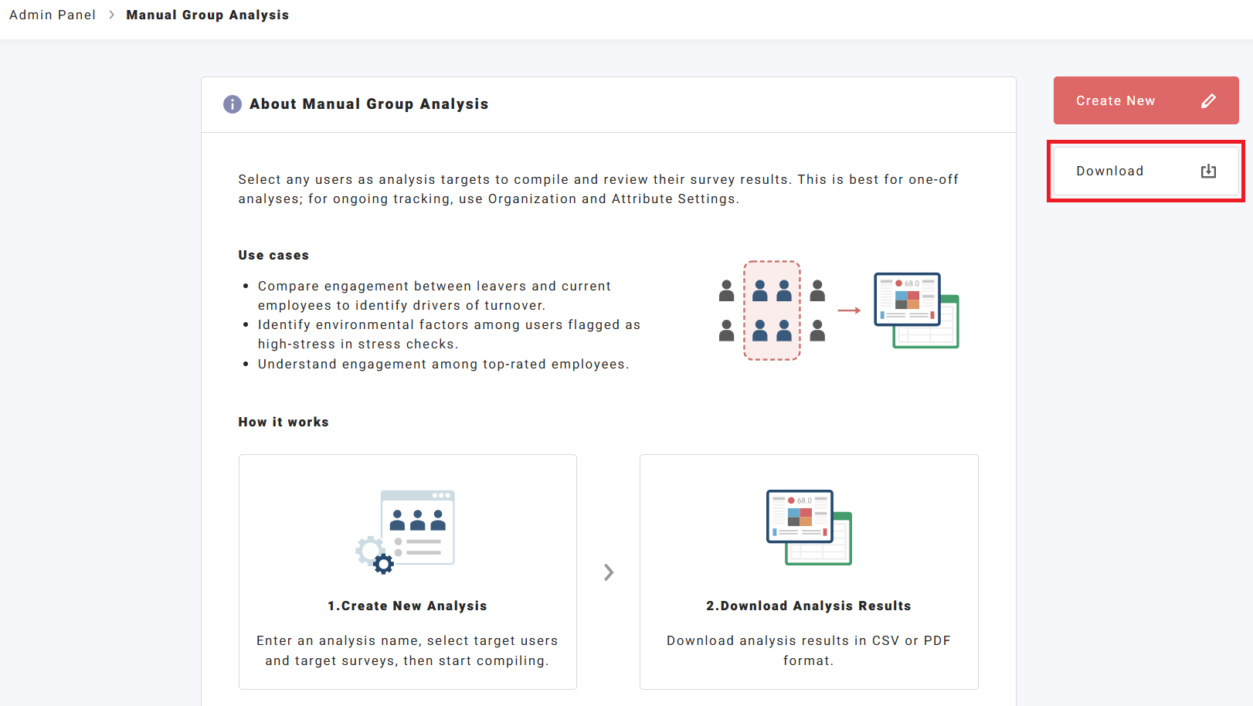Select the Download Analysis Results step card
The image size is (1253, 706).
tap(809, 572)
